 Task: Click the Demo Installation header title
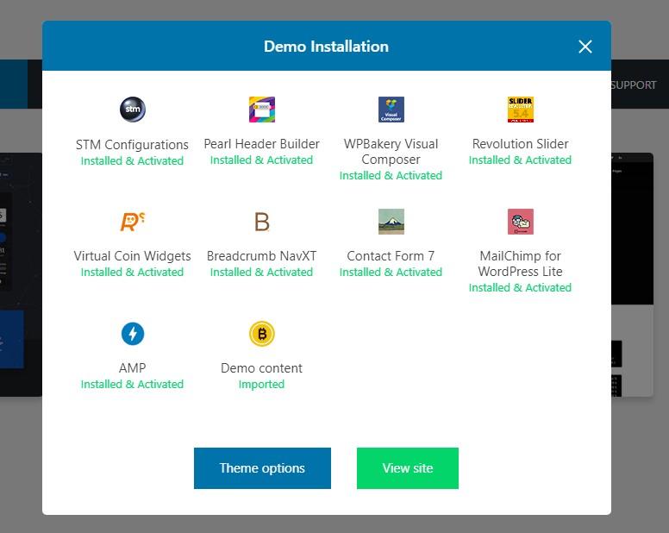point(326,47)
